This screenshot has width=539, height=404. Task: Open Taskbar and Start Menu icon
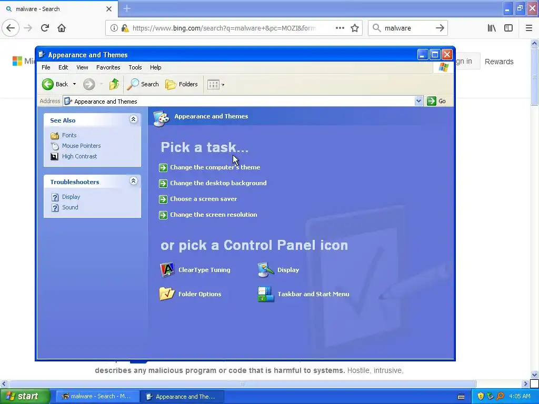tap(266, 294)
